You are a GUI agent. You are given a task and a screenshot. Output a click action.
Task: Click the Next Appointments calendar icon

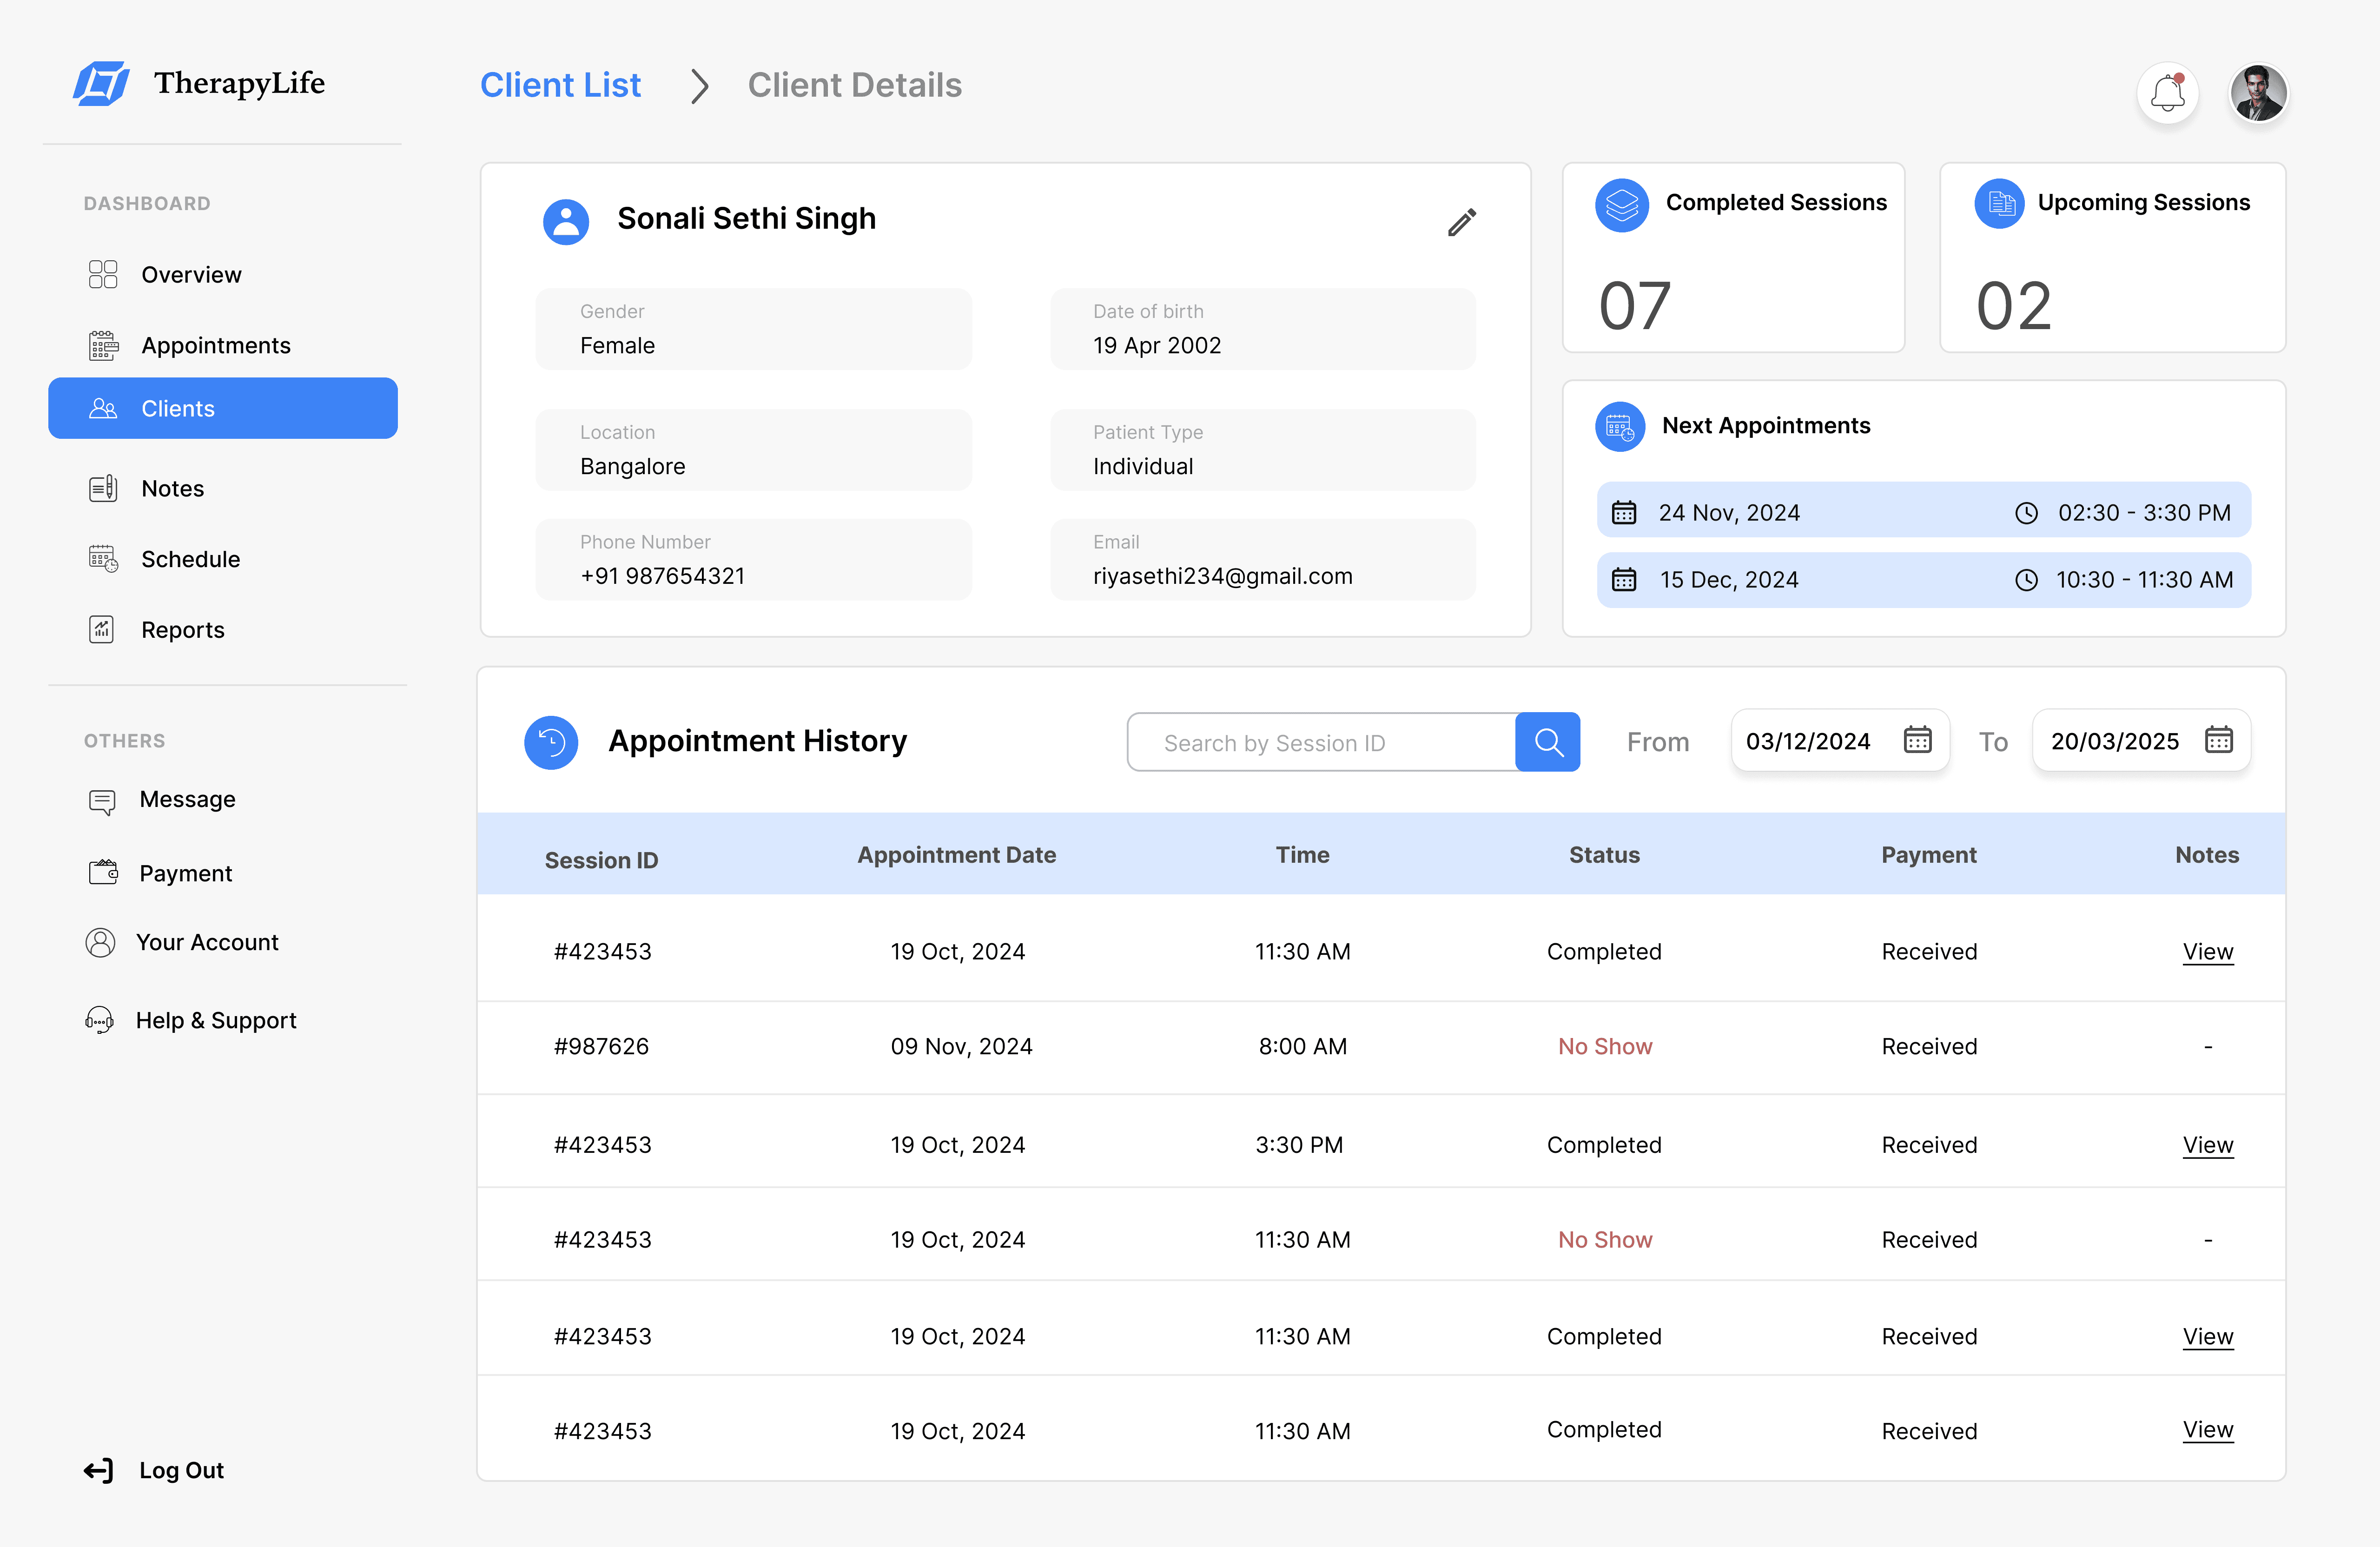pyautogui.click(x=1620, y=427)
